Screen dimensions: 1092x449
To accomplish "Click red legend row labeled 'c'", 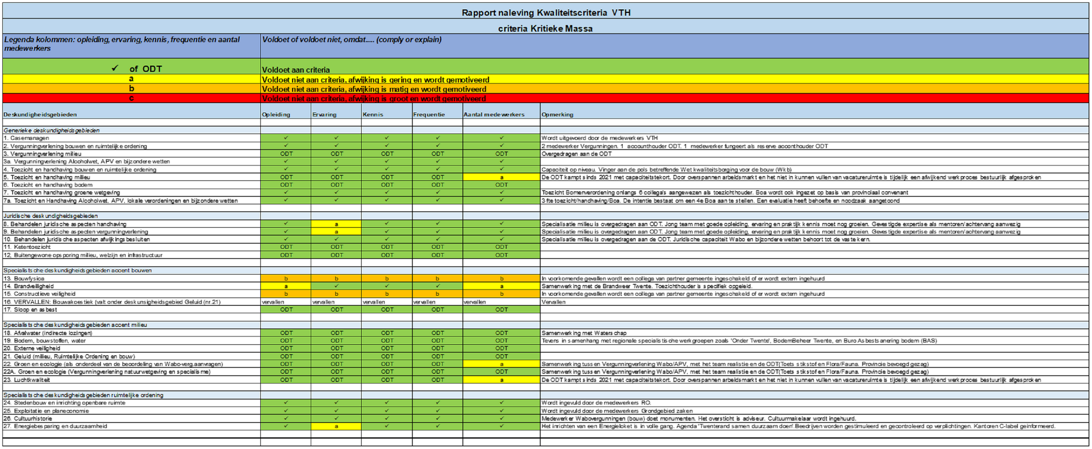I will click(131, 98).
